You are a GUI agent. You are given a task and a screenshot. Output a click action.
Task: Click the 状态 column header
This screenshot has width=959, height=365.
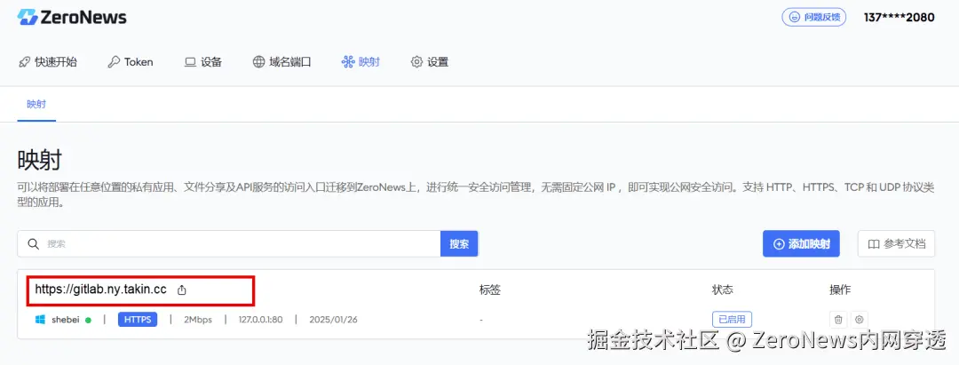click(722, 290)
